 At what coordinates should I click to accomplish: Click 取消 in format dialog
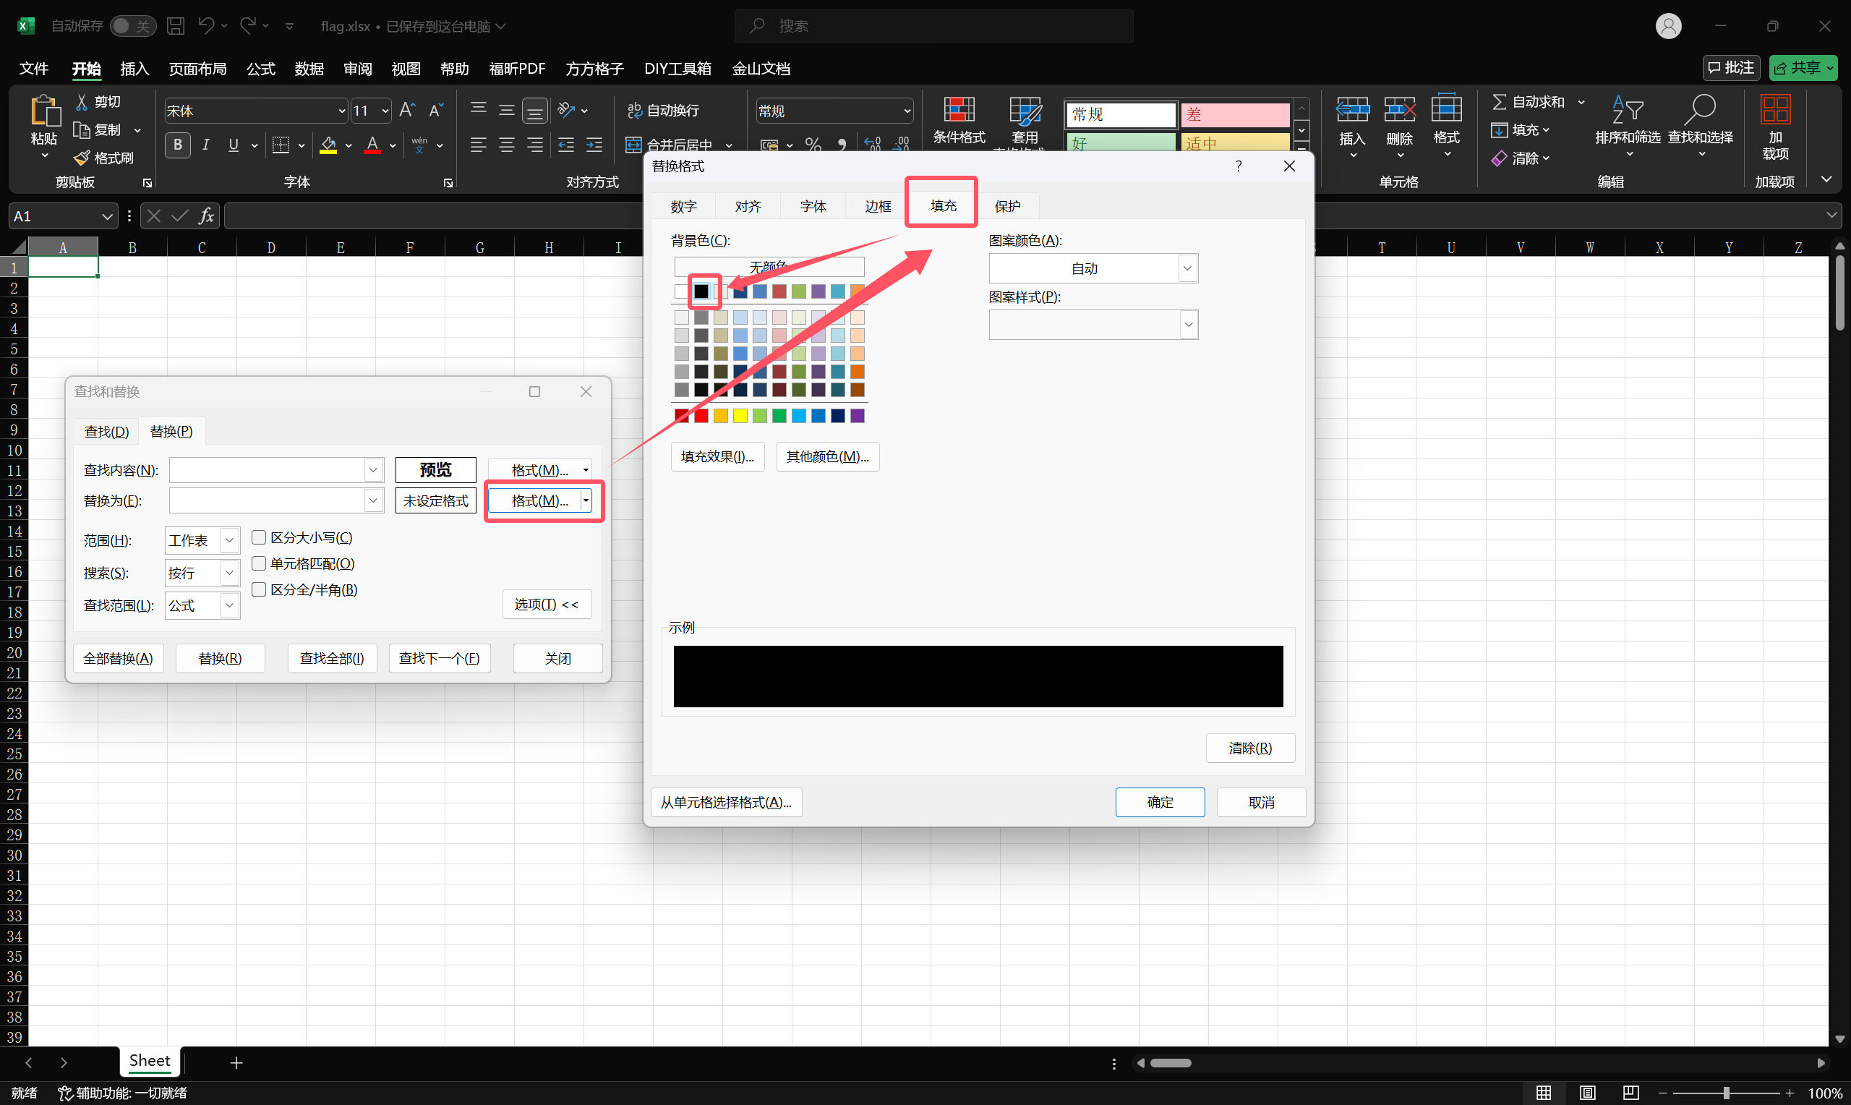pyautogui.click(x=1261, y=802)
